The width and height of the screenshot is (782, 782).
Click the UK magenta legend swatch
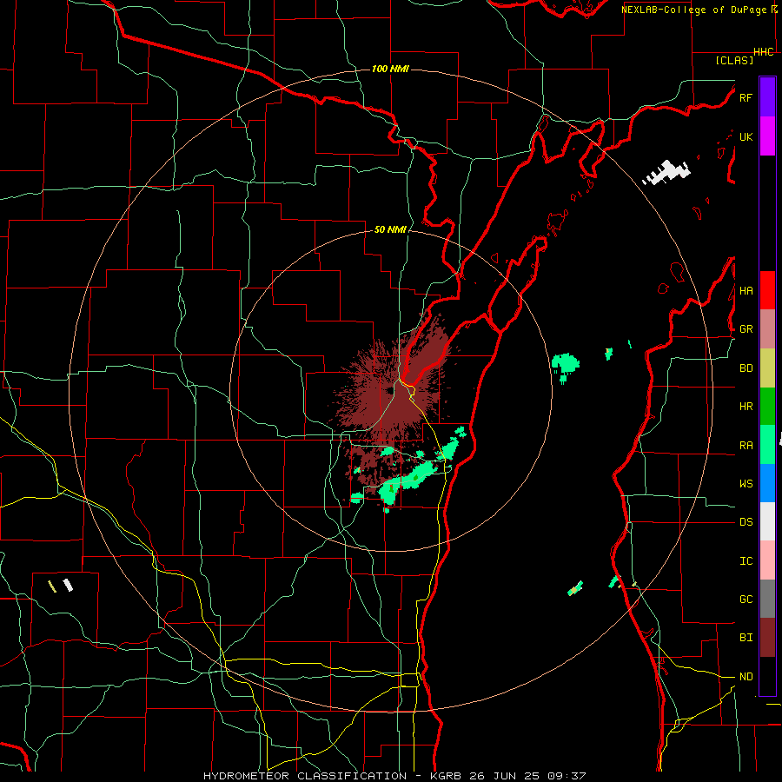[767, 136]
